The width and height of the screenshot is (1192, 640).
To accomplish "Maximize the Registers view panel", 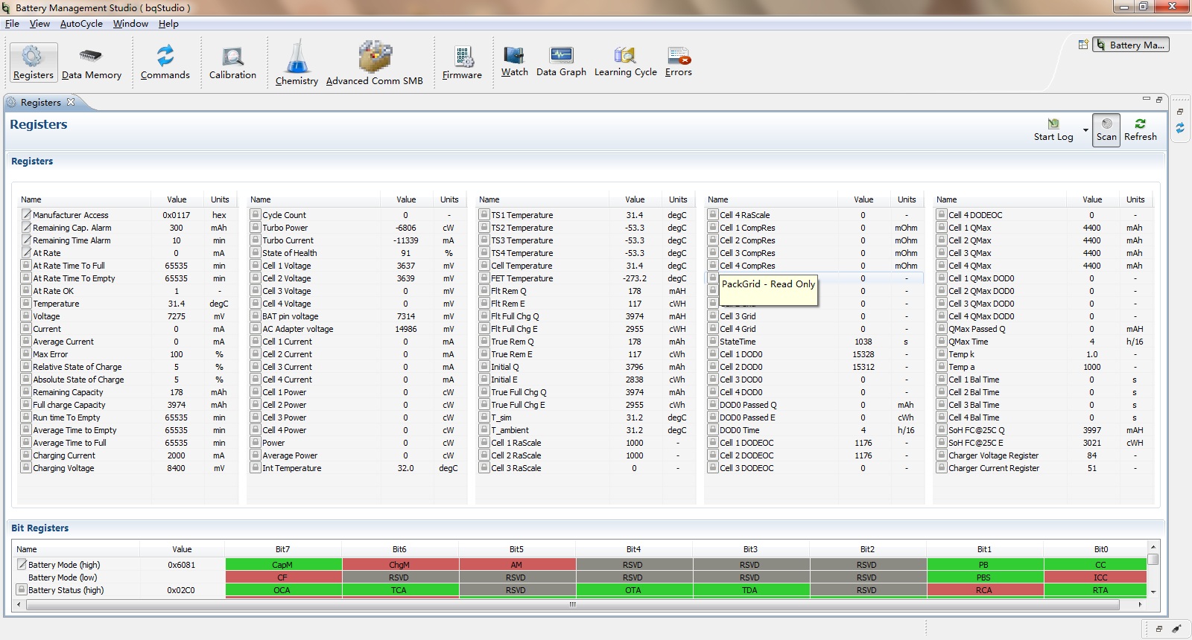I will click(1158, 99).
